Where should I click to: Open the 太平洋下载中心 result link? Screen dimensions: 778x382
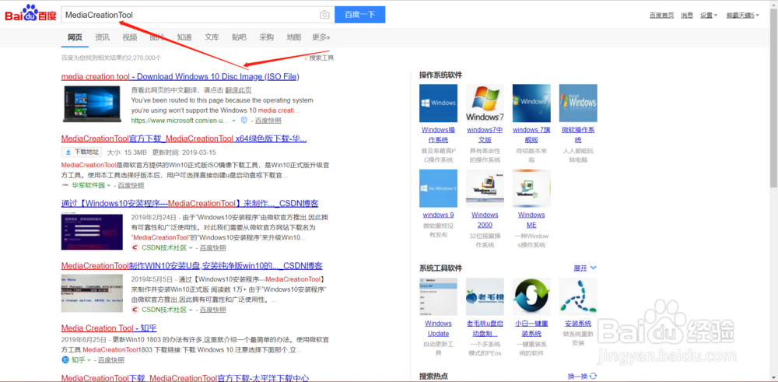185,378
